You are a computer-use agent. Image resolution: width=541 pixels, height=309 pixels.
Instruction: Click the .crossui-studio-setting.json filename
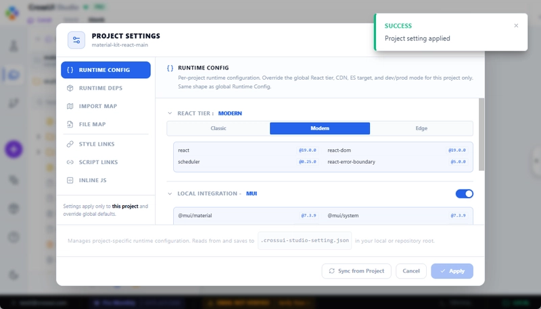(x=305, y=241)
